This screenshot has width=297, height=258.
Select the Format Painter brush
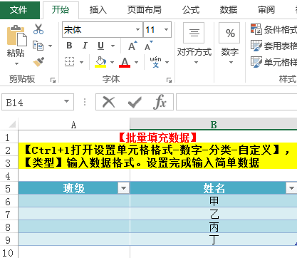tap(38, 62)
